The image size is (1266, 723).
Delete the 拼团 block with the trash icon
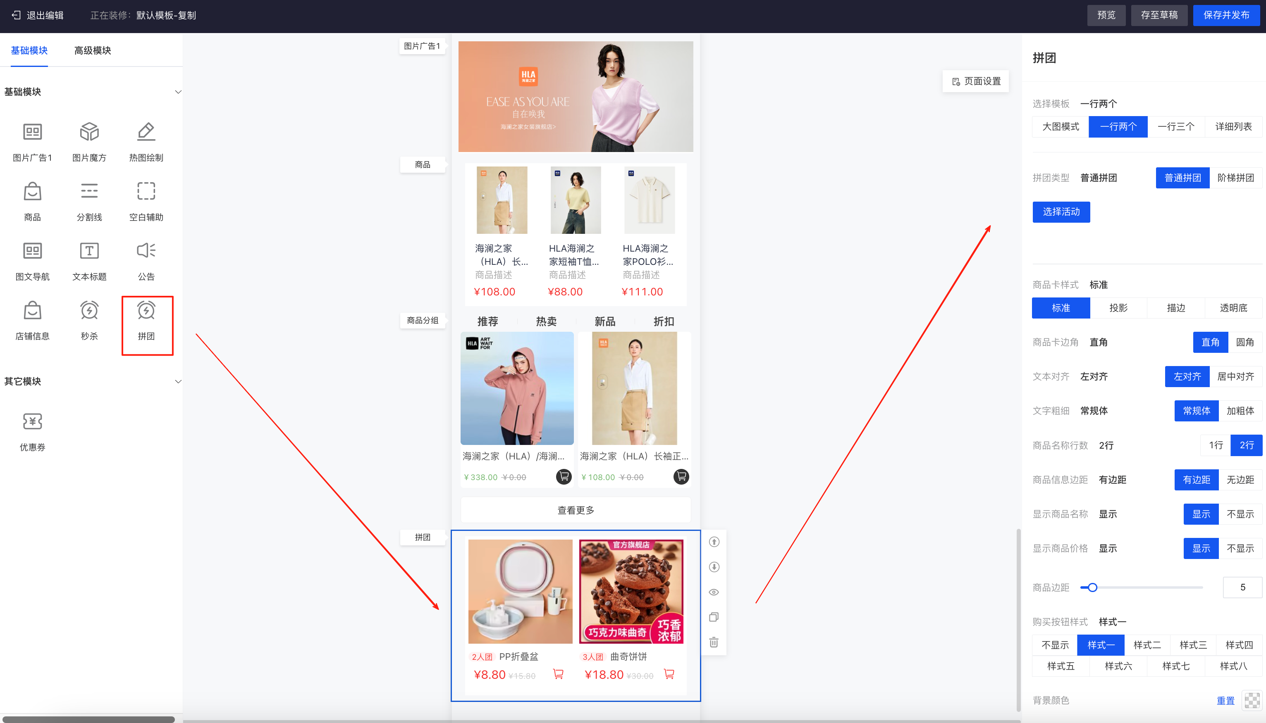click(714, 642)
